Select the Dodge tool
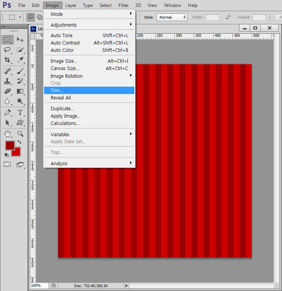The image size is (282, 291). [20, 101]
